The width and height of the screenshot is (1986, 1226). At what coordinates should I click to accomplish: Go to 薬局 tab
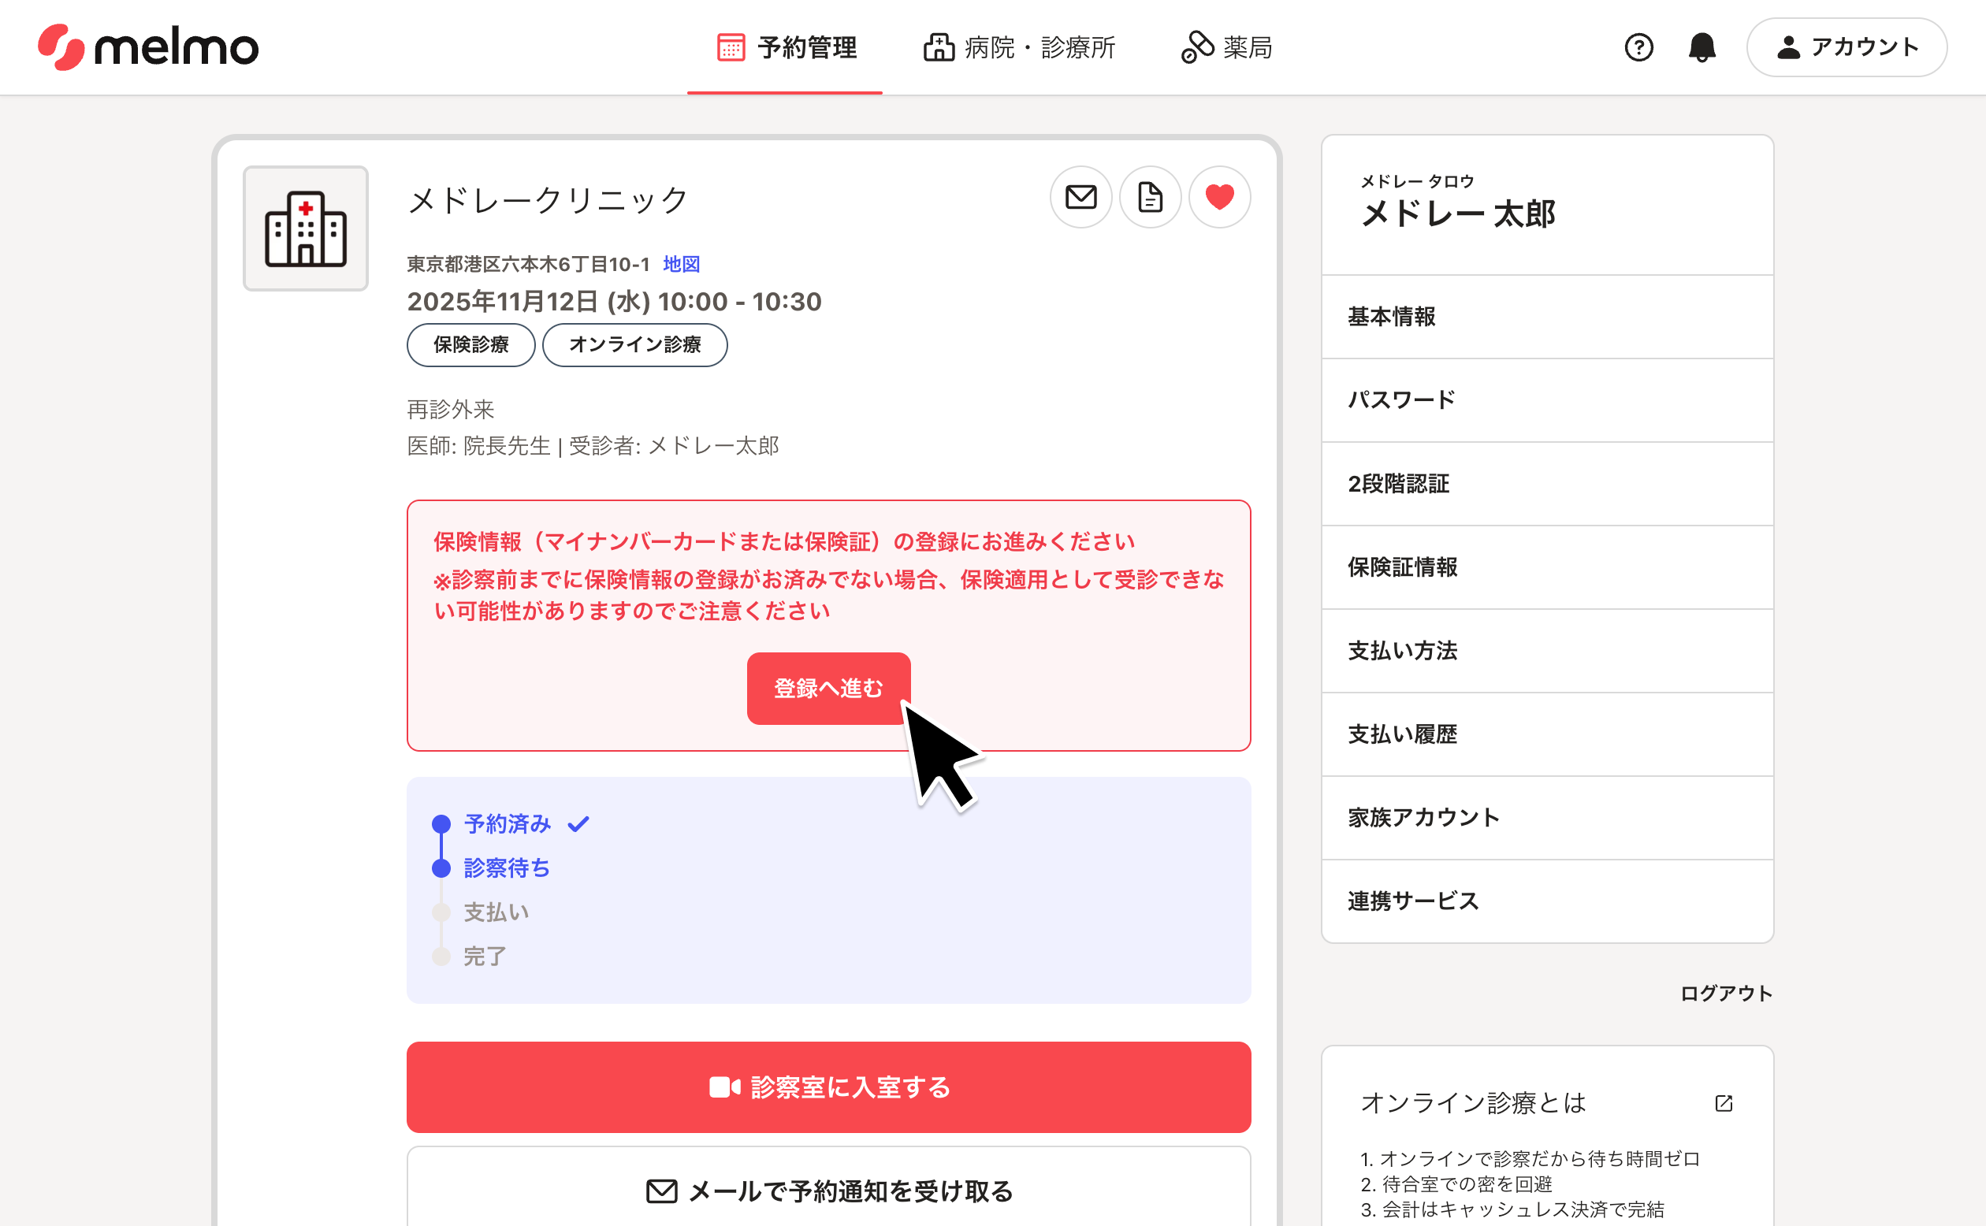(x=1226, y=47)
